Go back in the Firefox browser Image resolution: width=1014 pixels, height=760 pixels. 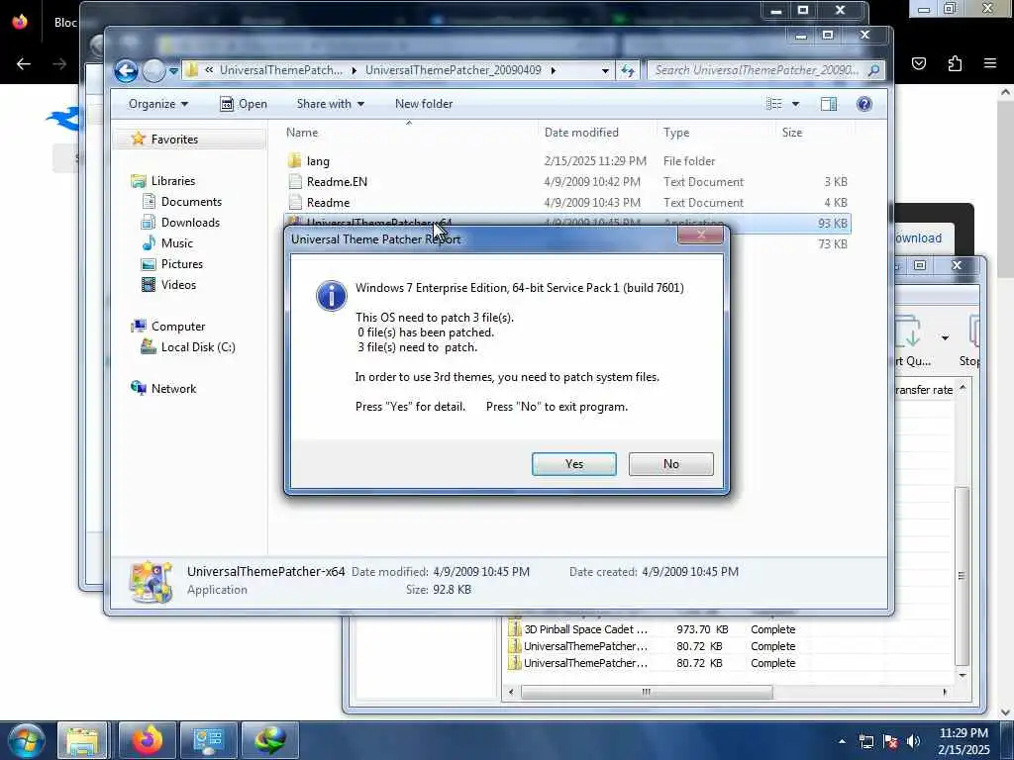coord(24,63)
